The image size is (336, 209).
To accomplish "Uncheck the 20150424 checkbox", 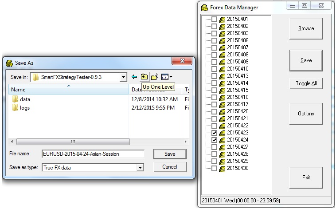I will pyautogui.click(x=214, y=140).
